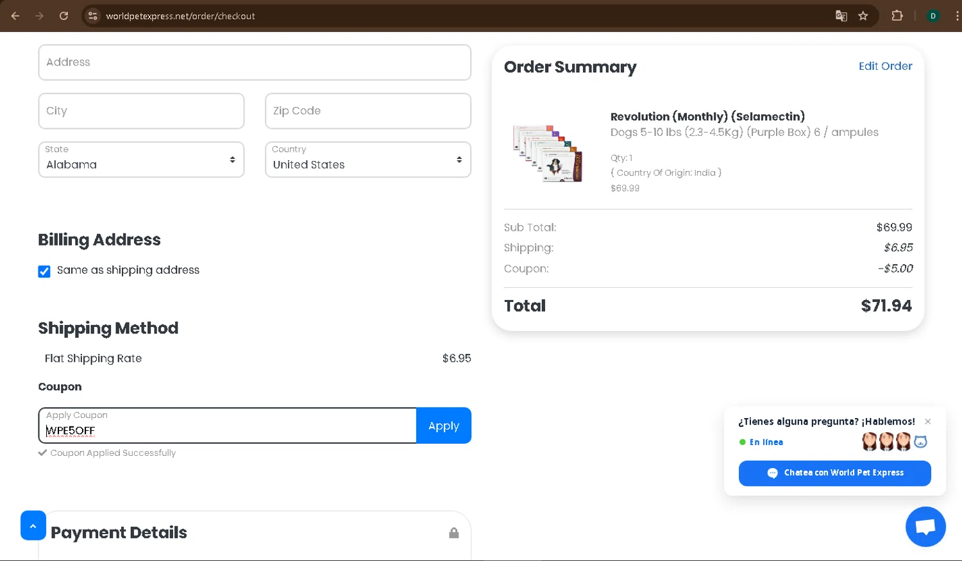Open Chrome's three-dot menu
The image size is (962, 561).
pyautogui.click(x=958, y=16)
